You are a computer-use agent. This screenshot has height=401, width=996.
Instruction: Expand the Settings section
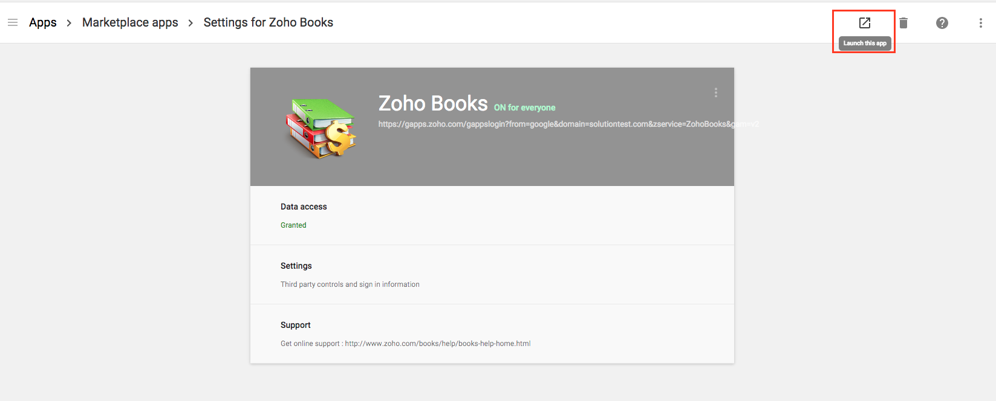(296, 266)
